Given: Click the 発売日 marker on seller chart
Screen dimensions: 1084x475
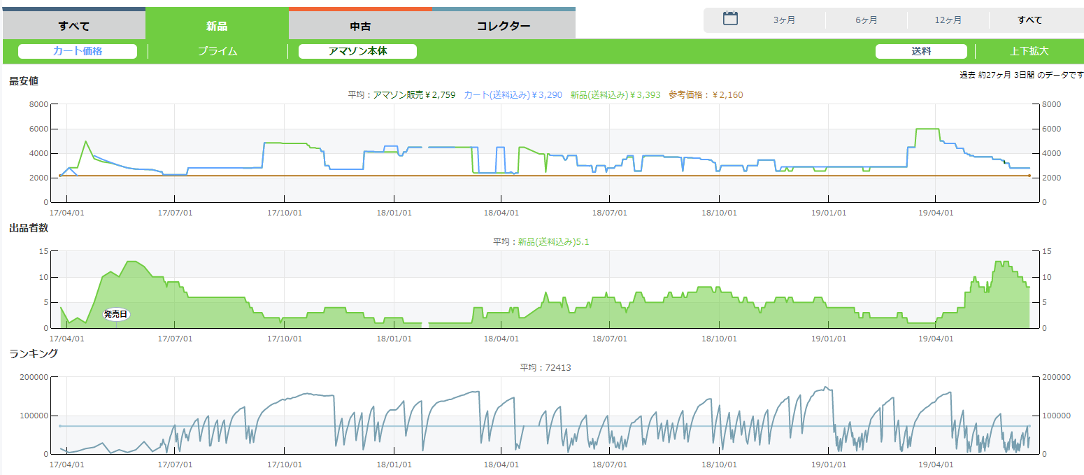Looking at the screenshot, I should point(116,315).
